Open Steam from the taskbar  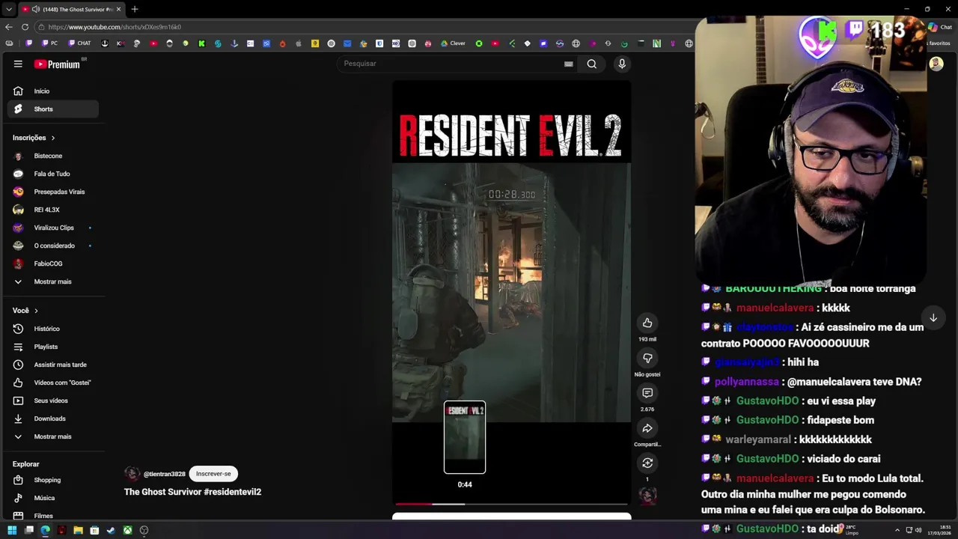tap(111, 530)
